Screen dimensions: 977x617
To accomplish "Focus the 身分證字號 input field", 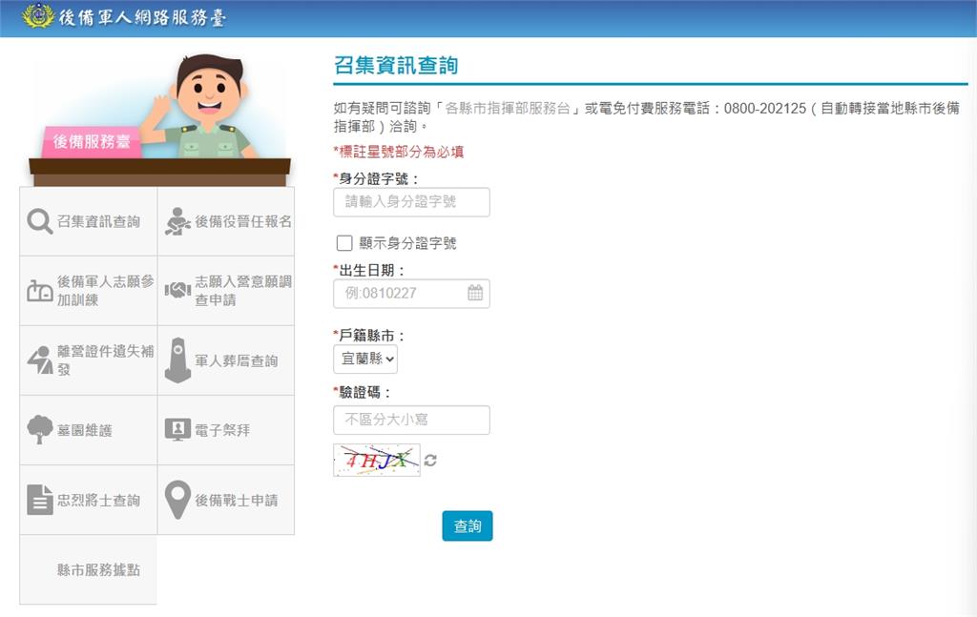I will coord(411,202).
